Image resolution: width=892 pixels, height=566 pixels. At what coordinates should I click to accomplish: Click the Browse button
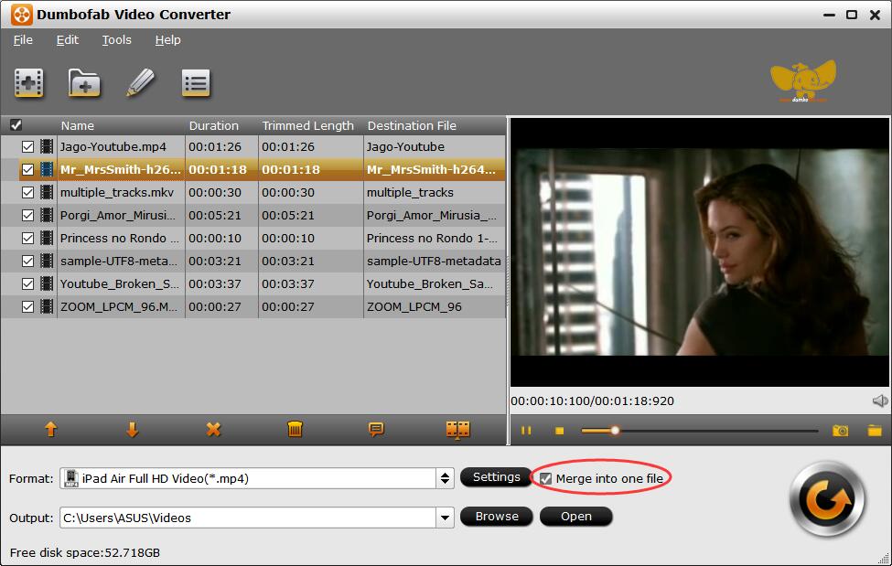click(x=496, y=517)
